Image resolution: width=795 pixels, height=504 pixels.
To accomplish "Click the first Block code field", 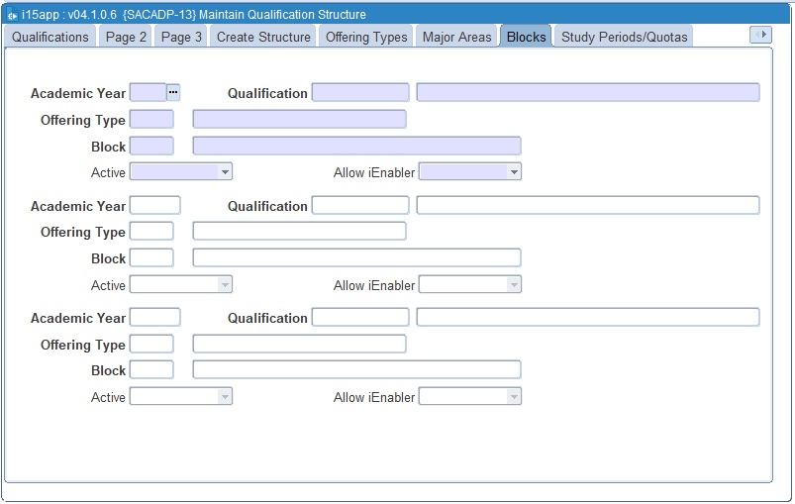I will tap(151, 146).
